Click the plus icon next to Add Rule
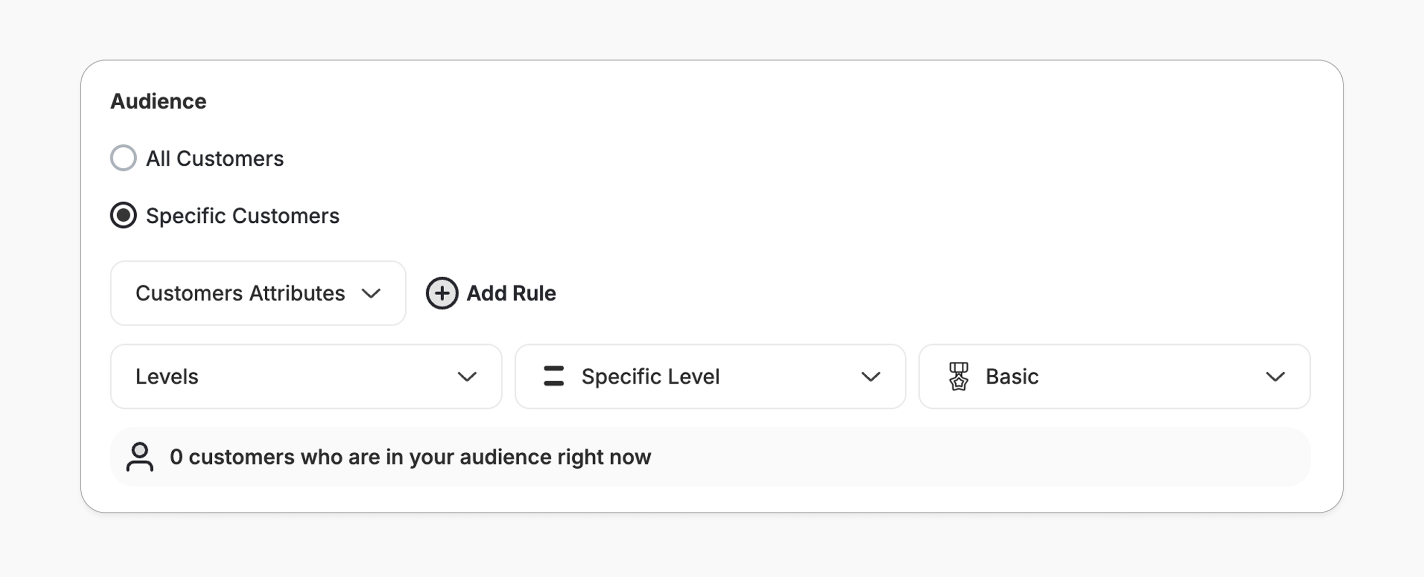 [x=442, y=293]
